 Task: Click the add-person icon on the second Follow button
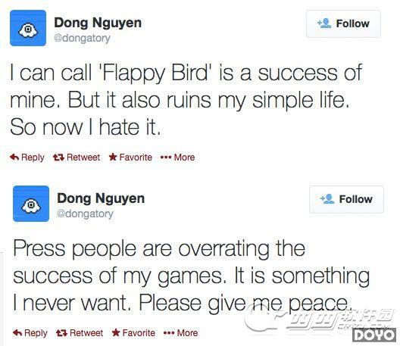click(327, 199)
